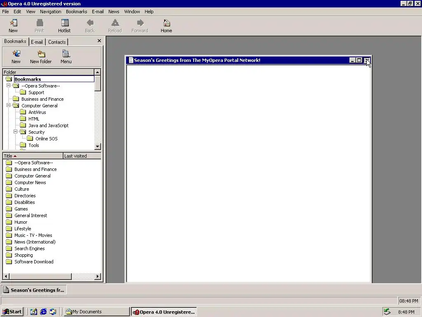Click the Folder column header
Screen dimensions: 422x317
(x=49, y=72)
